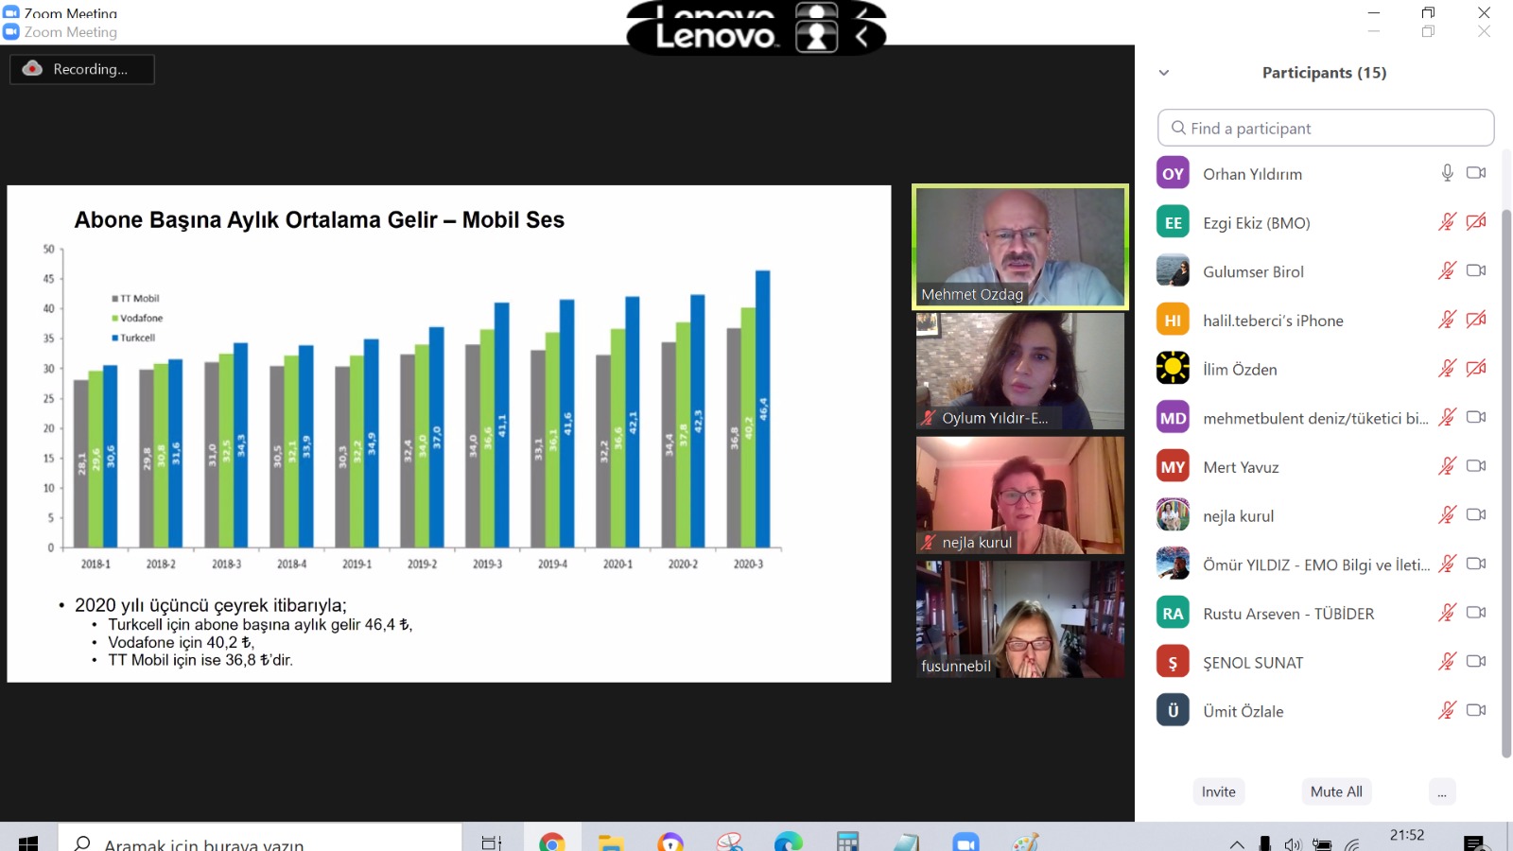Click İlim Özden's disabled camera icon

(1476, 369)
